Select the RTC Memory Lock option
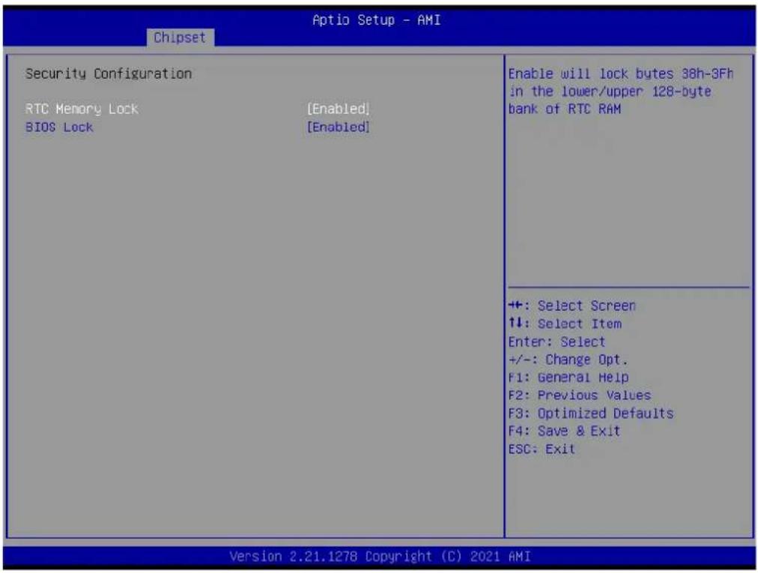The image size is (758, 573). pyautogui.click(x=82, y=109)
